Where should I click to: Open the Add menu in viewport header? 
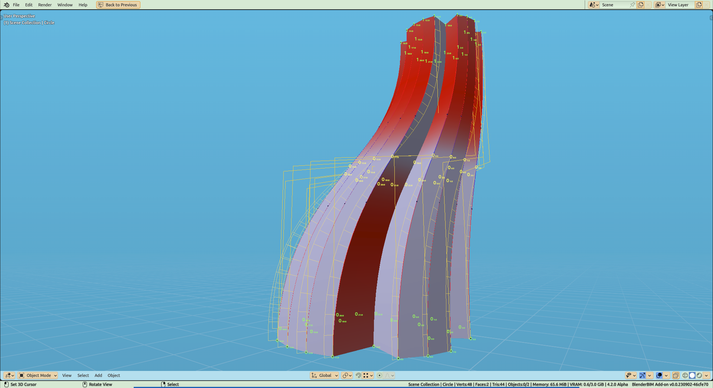point(98,375)
